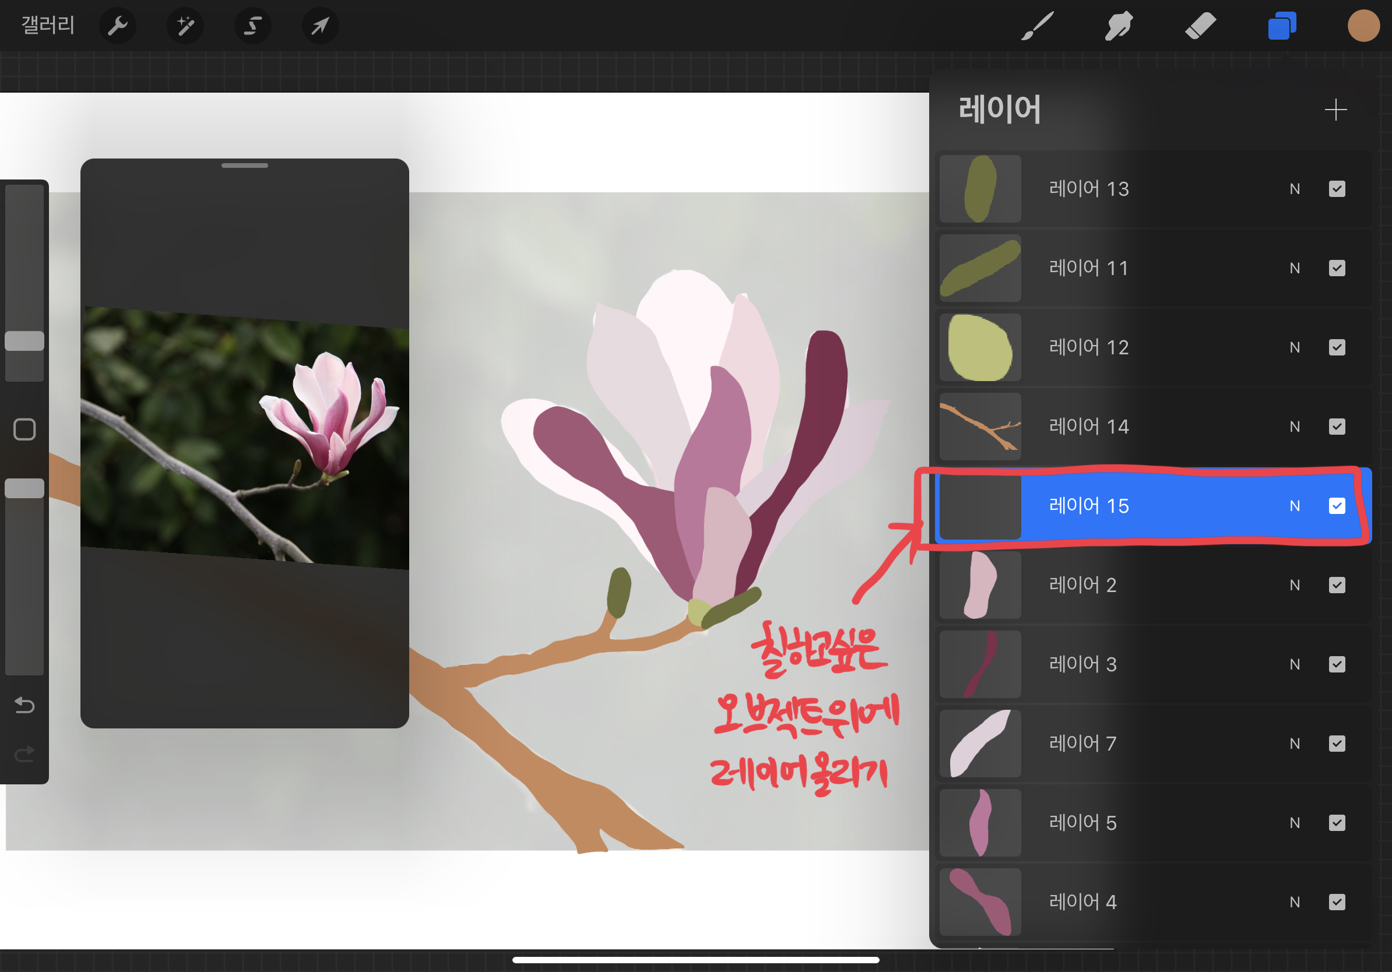Hide 레이어 13 using its visibility checkbox
The image size is (1392, 972).
1336,189
